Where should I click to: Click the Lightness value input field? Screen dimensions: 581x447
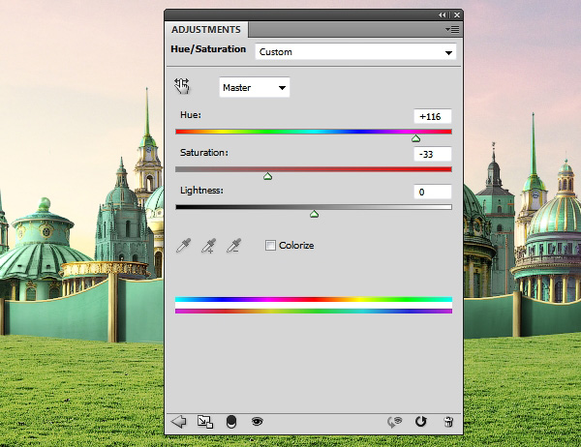click(432, 193)
